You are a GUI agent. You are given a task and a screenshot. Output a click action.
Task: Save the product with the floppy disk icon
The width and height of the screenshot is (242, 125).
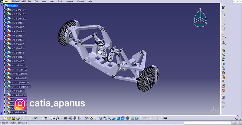[13, 118]
